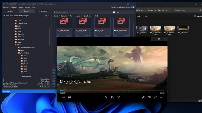Open the View dropdown in File Explorer
Image resolution: width=202 pixels, height=113 pixels.
(x=139, y=16)
